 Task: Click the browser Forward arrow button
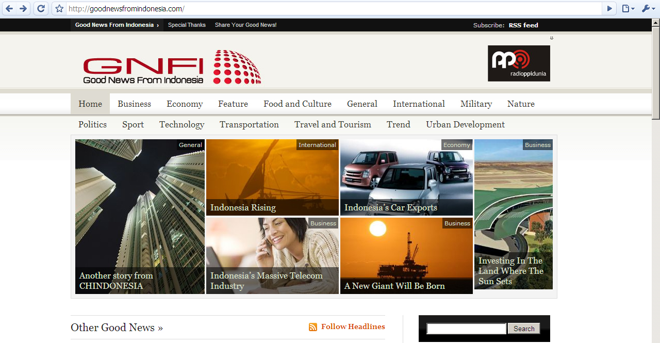(23, 8)
